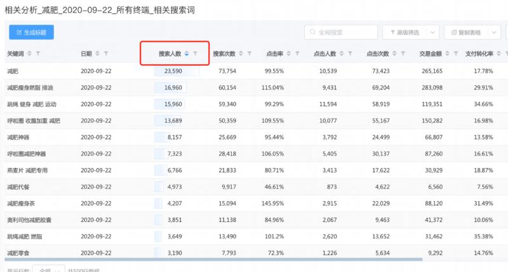Click click-users value 11,594
Viewport: 508px width, 272px height.
click(328, 104)
